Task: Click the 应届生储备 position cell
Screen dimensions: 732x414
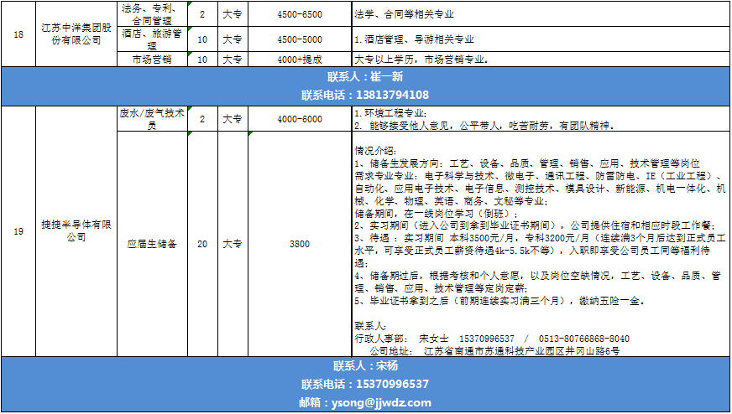Action: tap(151, 244)
